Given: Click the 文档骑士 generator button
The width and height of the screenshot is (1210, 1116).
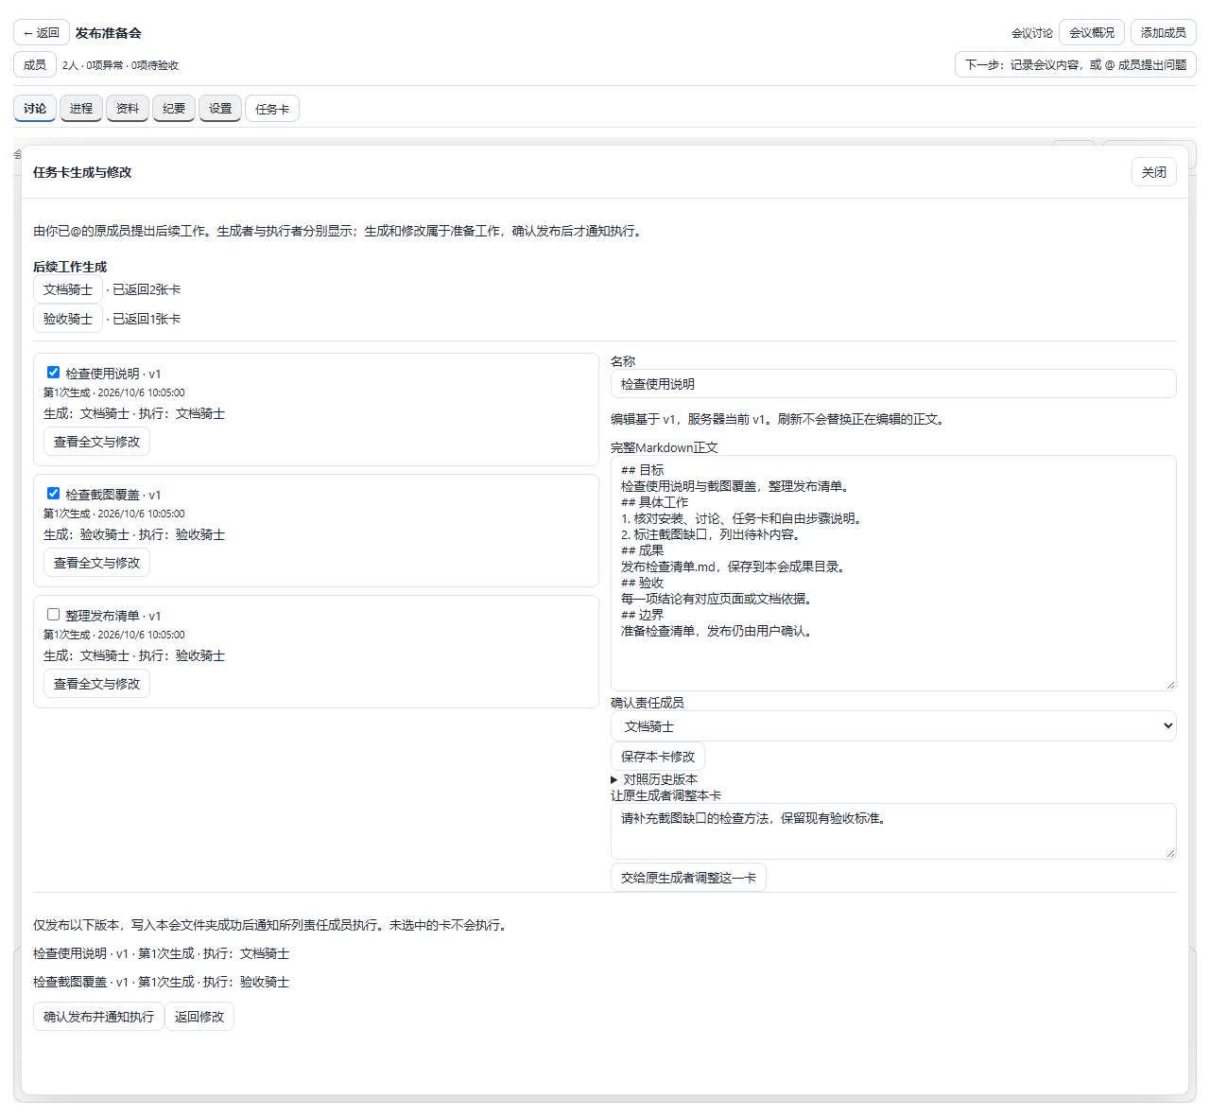Looking at the screenshot, I should click(x=68, y=289).
